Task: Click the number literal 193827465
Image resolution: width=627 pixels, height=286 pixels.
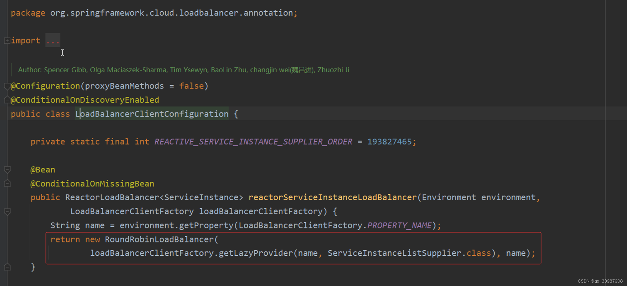Action: (x=389, y=142)
